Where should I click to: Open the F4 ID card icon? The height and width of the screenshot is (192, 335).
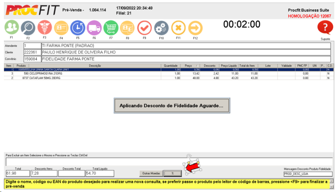coord(61,28)
